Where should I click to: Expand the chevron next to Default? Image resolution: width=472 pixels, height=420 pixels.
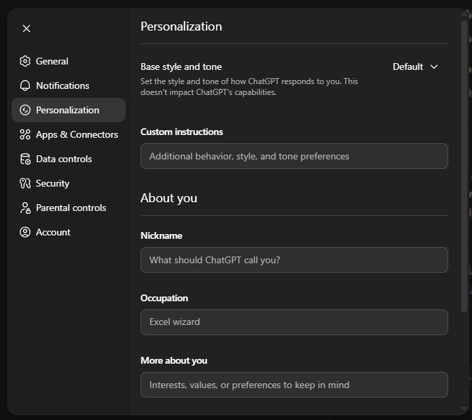coord(435,66)
